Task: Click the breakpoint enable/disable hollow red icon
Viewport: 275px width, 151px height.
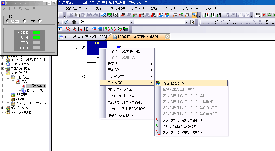Action: click(x=74, y=29)
